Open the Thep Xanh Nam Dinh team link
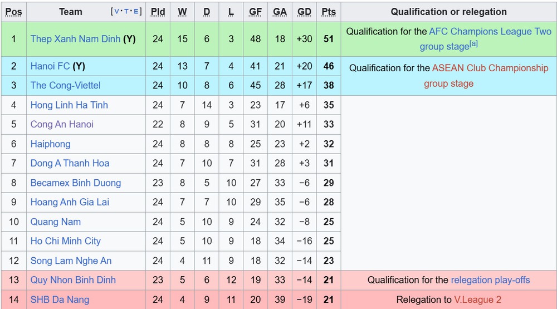 point(75,39)
